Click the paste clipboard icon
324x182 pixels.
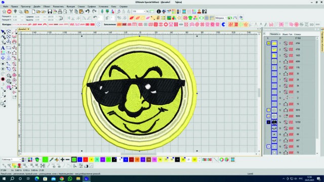81,12
